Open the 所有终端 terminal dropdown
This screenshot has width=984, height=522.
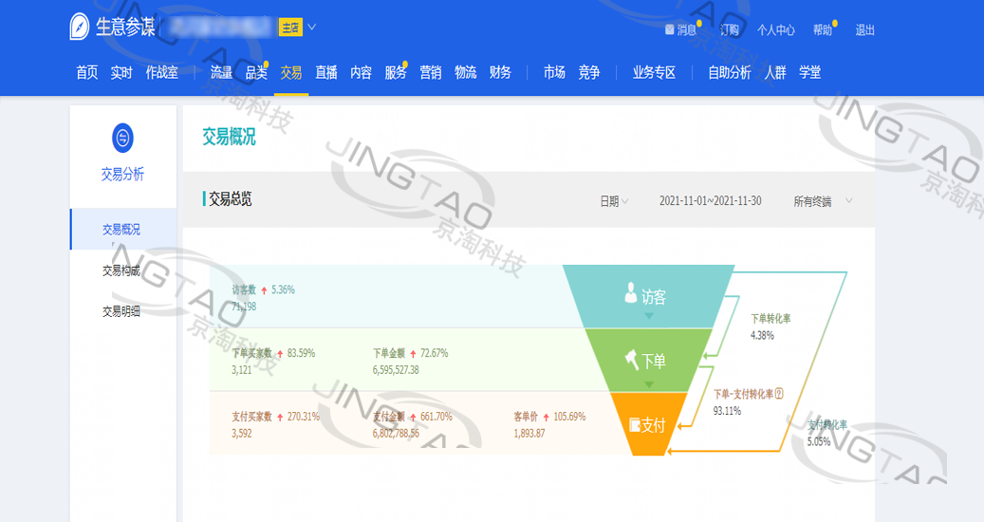tap(822, 201)
